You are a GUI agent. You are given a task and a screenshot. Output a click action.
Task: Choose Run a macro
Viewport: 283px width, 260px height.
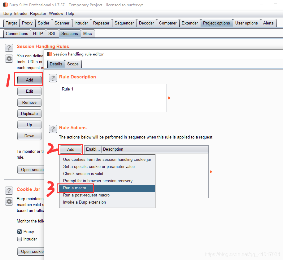pos(107,188)
